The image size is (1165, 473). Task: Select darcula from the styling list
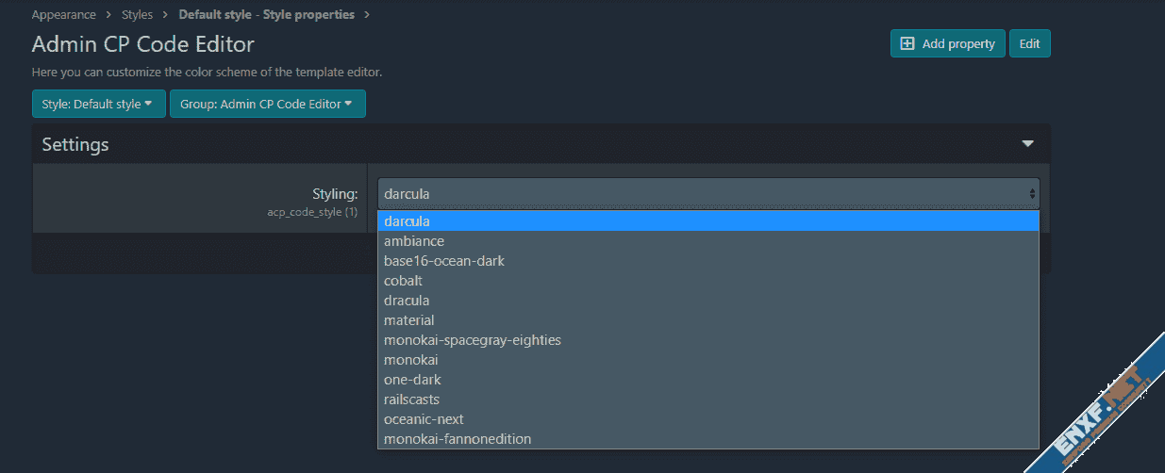pos(407,221)
